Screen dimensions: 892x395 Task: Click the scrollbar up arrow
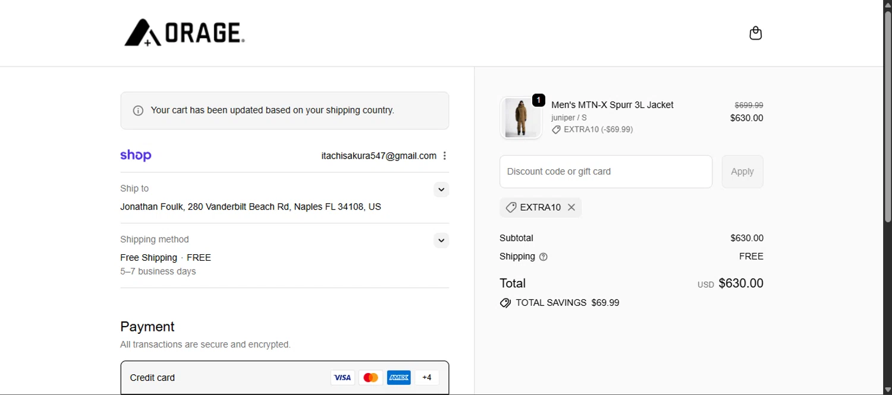click(x=887, y=5)
